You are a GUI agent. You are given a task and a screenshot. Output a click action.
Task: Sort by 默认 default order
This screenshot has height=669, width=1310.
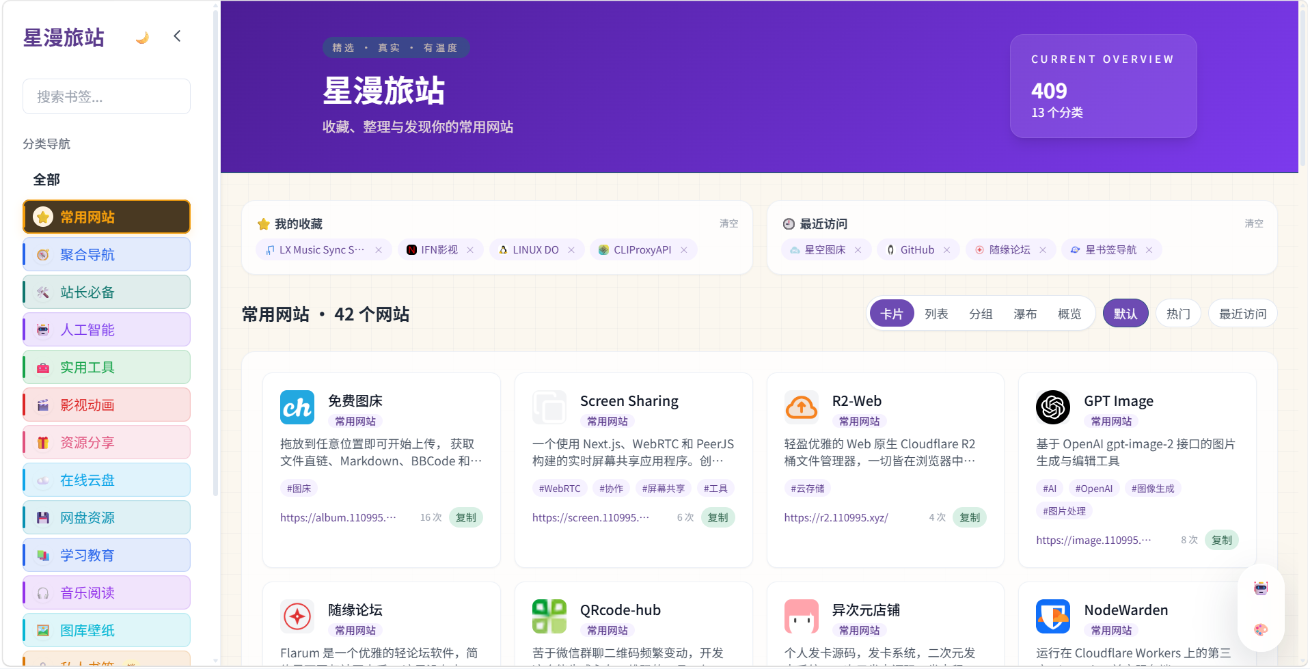coord(1125,314)
